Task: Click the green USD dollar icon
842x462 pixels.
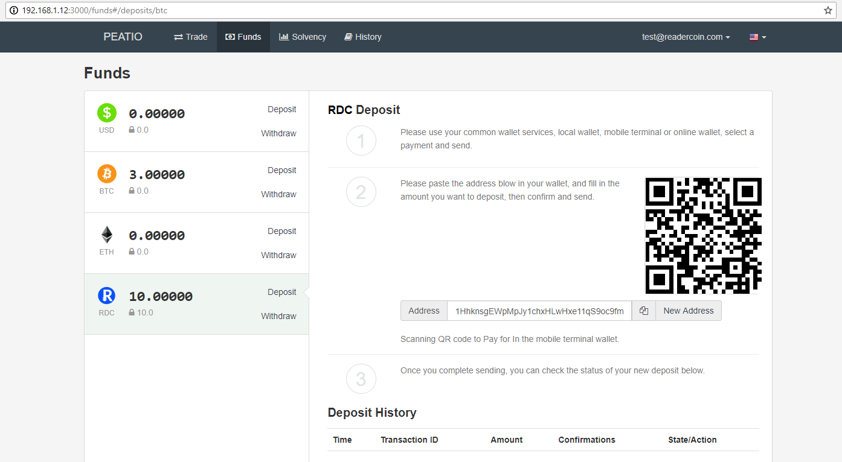Action: (107, 113)
